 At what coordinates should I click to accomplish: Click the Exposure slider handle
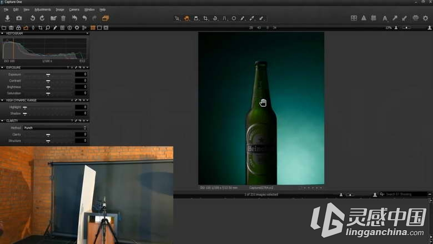(x=48, y=74)
